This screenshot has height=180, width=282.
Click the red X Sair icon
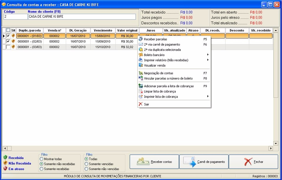pyautogui.click(x=141, y=104)
